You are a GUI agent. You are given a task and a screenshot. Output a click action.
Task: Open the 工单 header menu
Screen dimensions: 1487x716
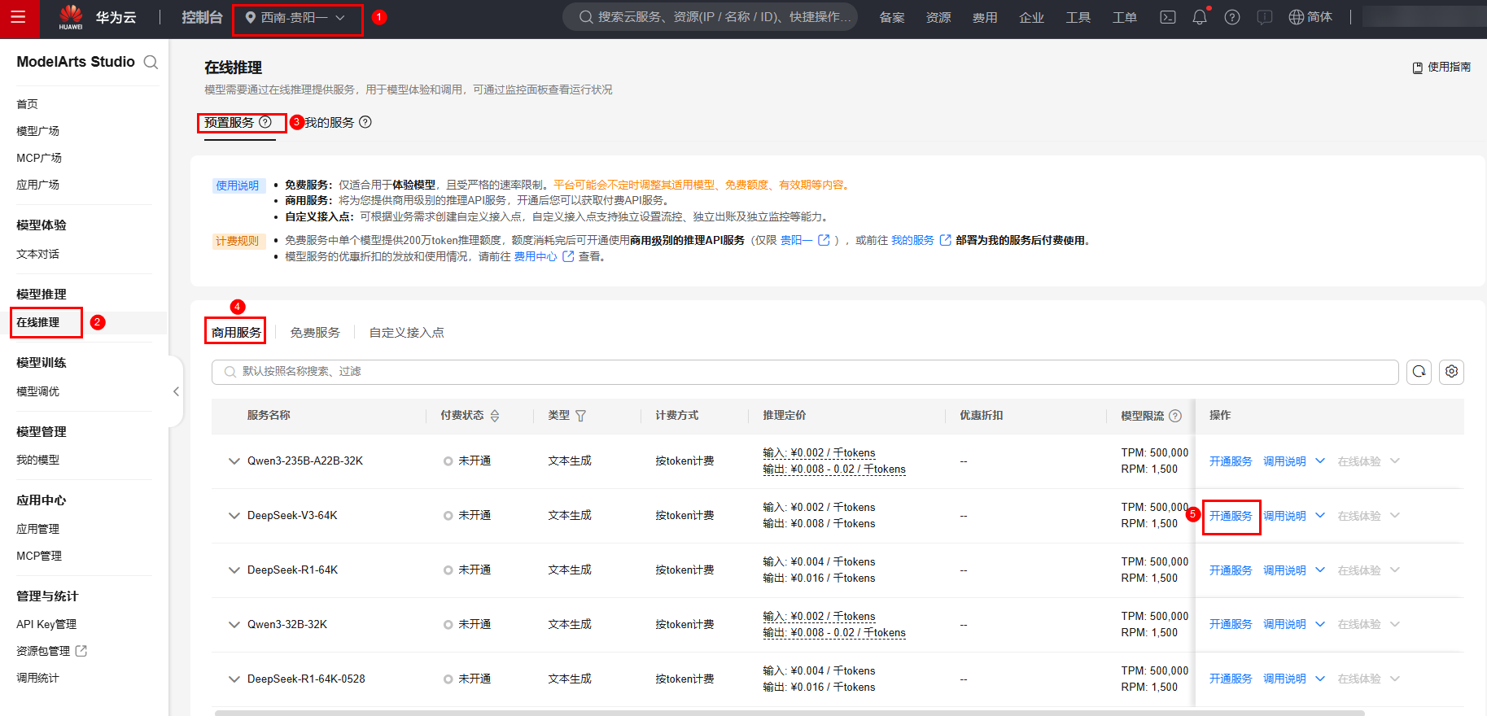[1125, 17]
